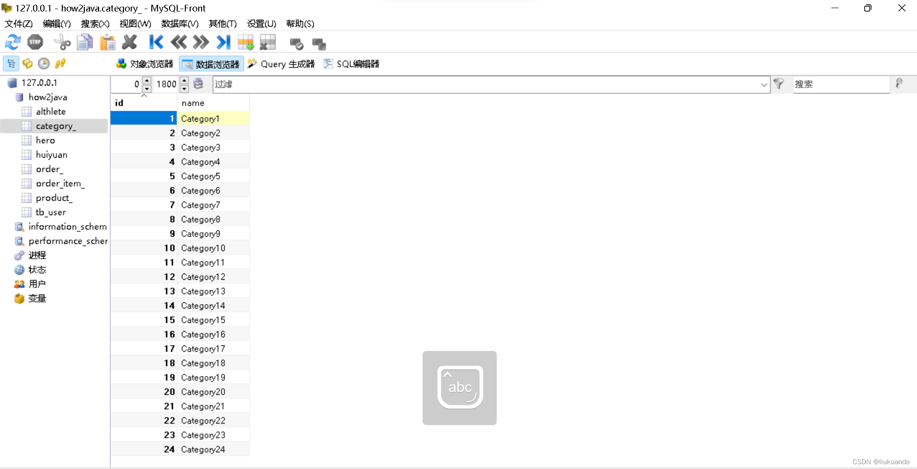Open the 其他(T) menu

223,23
